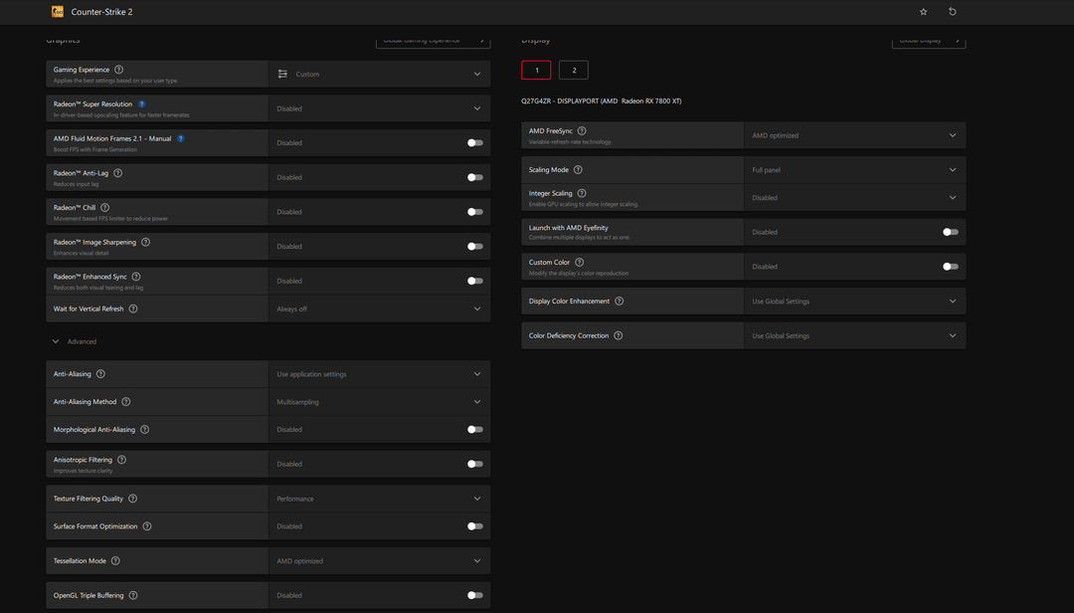
Task: Open help tooltip for Radeon Anti-Lag
Action: coord(118,173)
